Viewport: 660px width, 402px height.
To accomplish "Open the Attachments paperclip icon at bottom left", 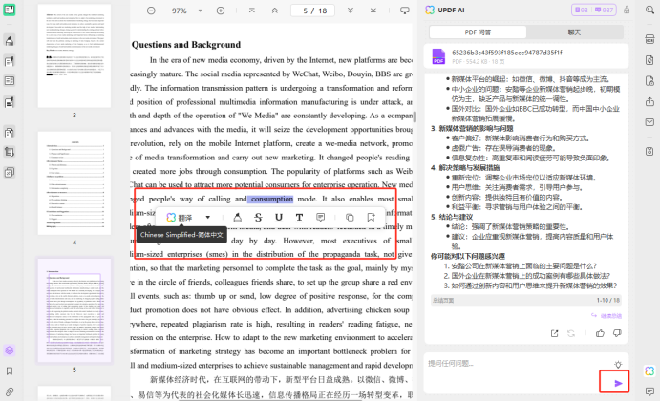I will tap(10, 391).
